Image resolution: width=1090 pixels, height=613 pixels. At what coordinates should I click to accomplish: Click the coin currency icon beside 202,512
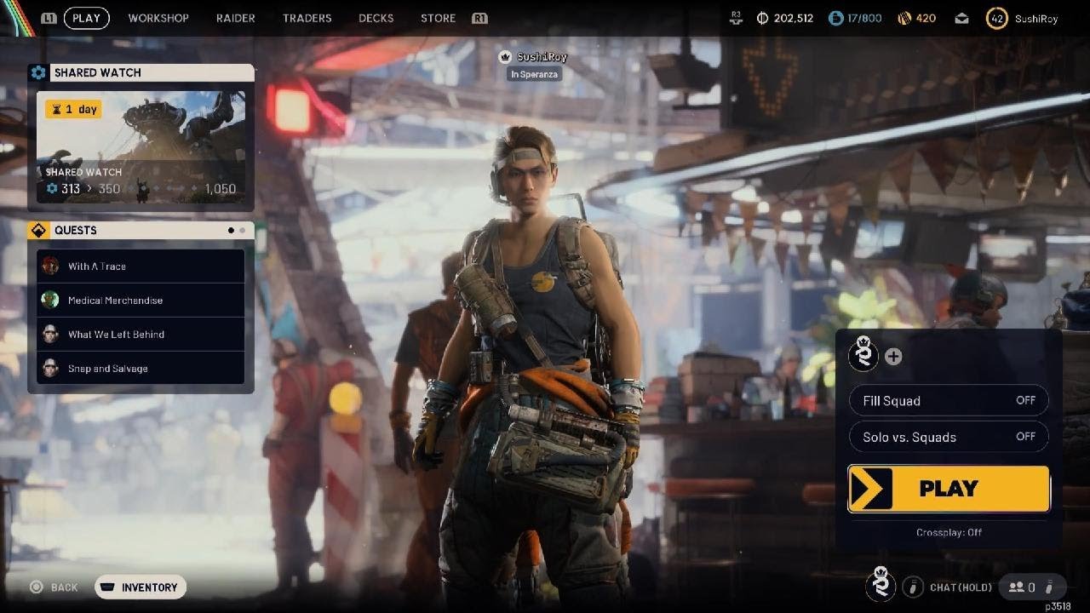[x=762, y=18]
